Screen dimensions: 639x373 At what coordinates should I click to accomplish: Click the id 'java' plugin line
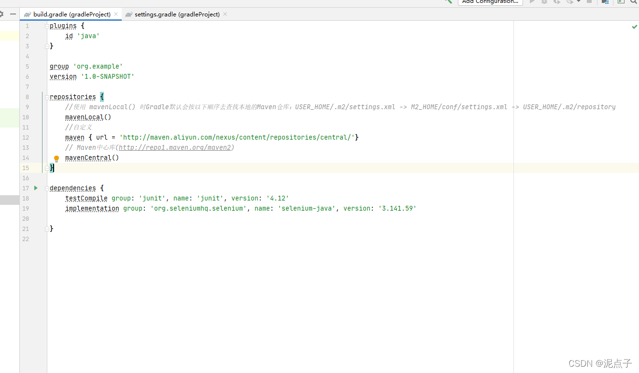coord(82,36)
